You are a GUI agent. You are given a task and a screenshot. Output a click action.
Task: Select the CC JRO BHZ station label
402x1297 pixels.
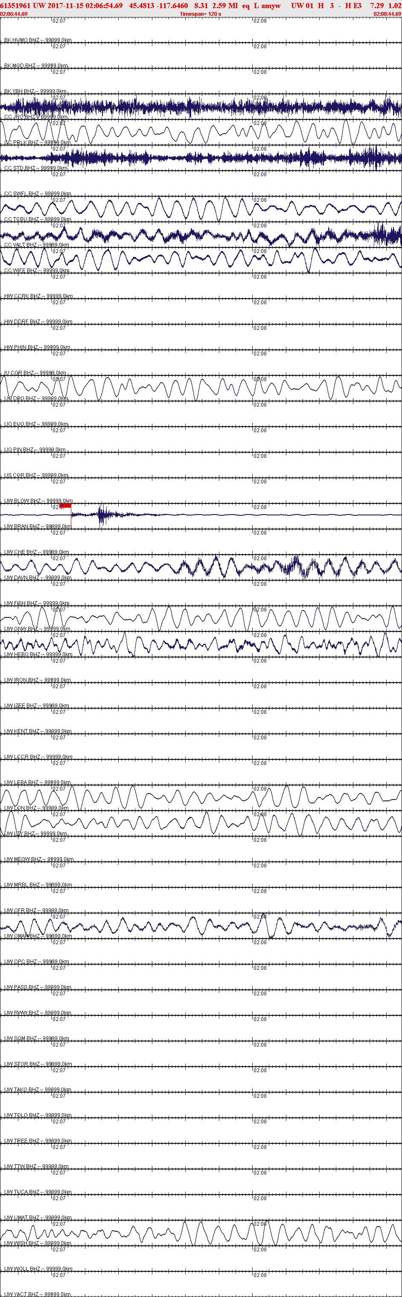(x=36, y=117)
